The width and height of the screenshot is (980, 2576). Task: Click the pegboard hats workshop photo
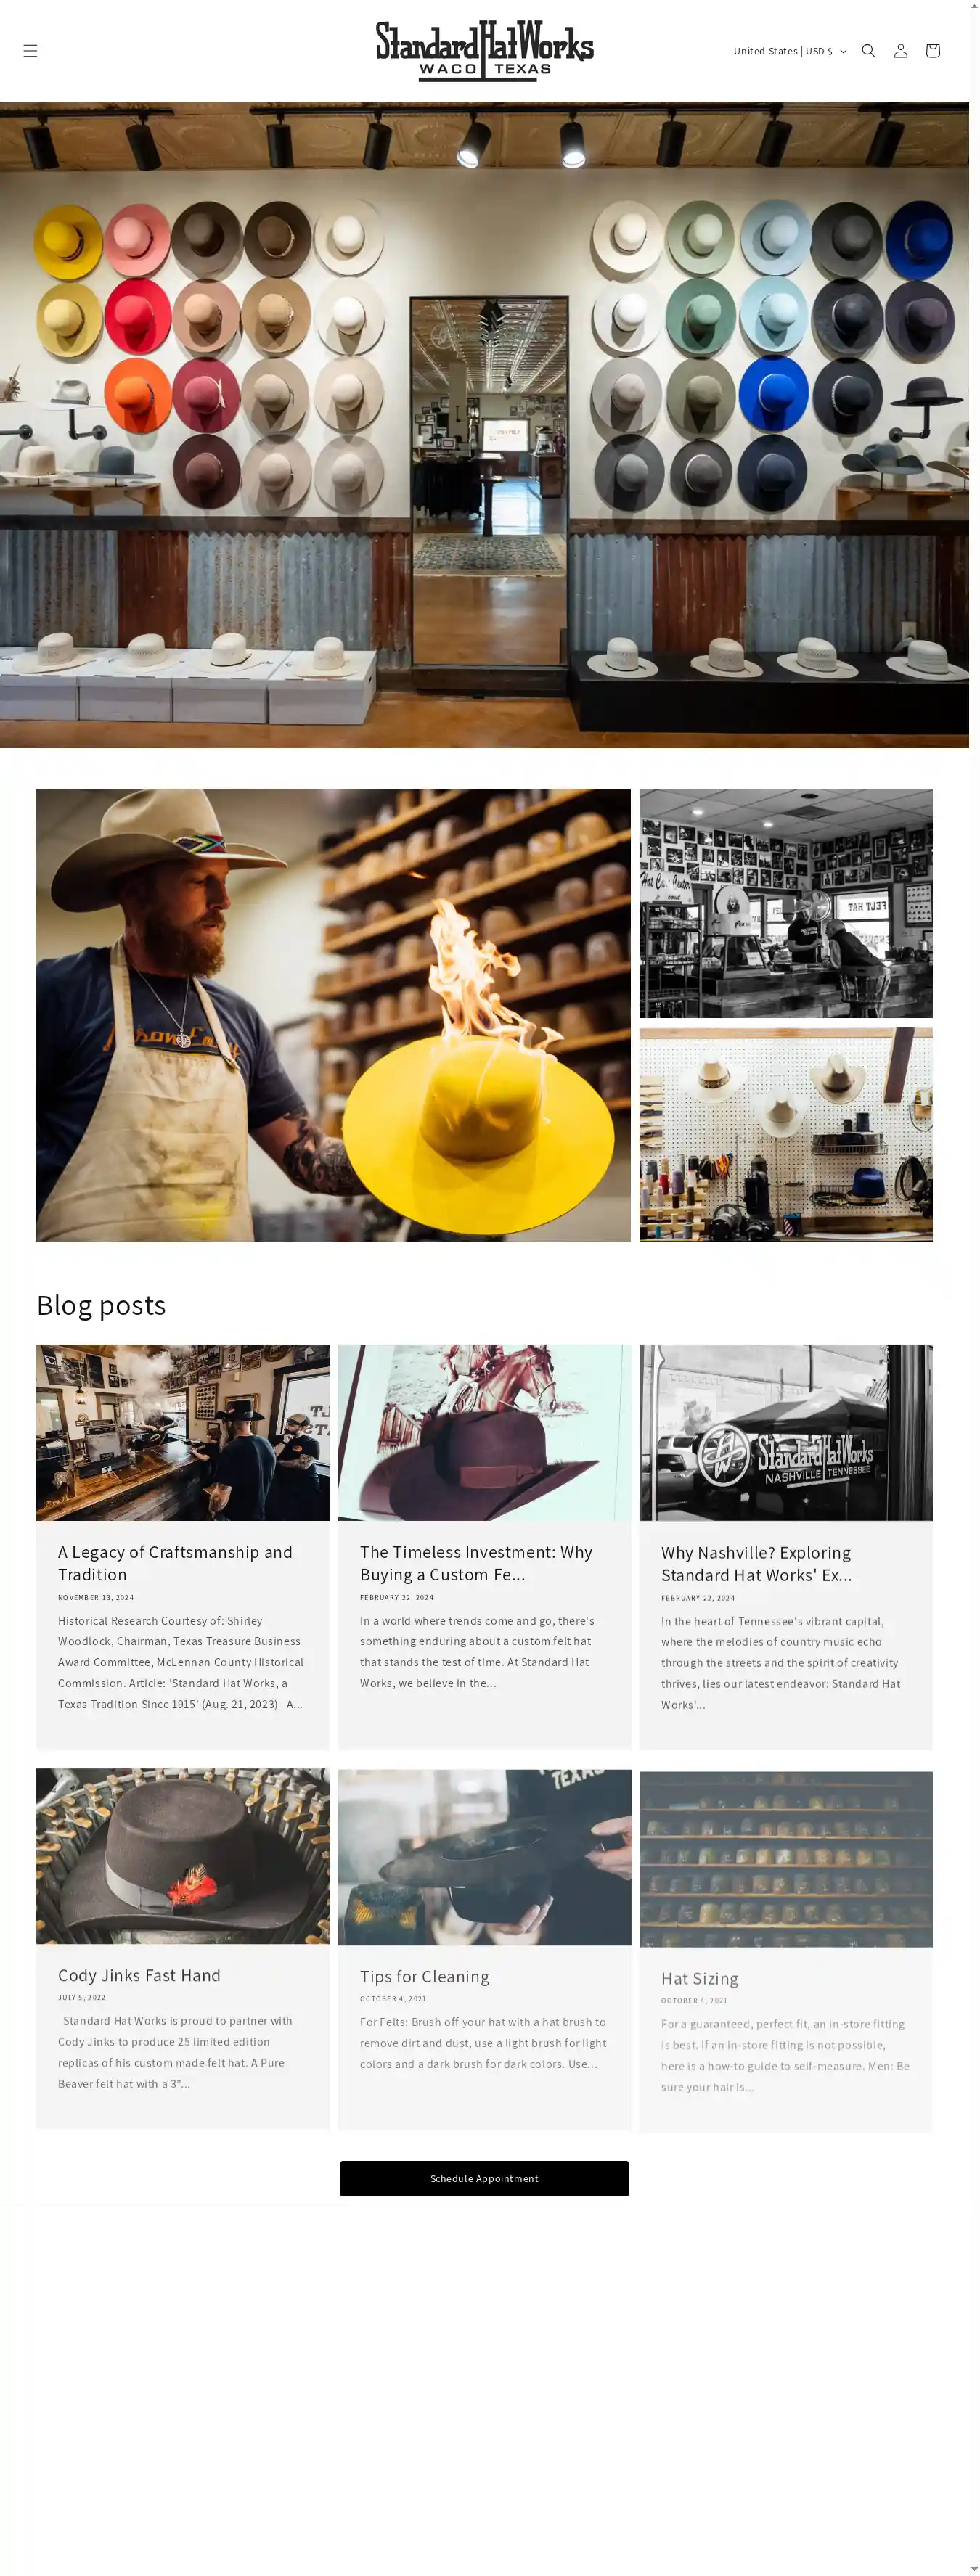(786, 1134)
